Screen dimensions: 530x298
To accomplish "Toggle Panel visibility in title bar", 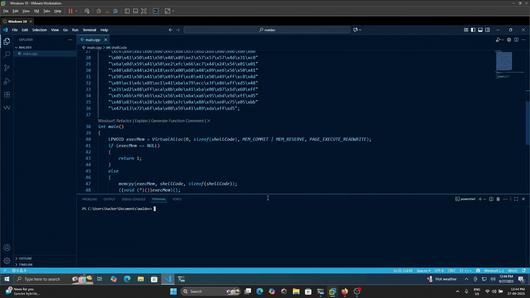I will (x=480, y=30).
